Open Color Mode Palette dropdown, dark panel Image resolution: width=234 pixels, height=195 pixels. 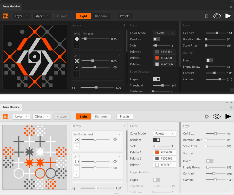(165, 33)
